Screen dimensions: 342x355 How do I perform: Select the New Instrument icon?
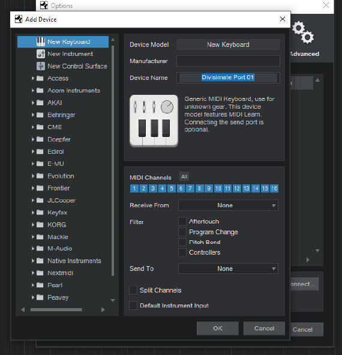[41, 54]
